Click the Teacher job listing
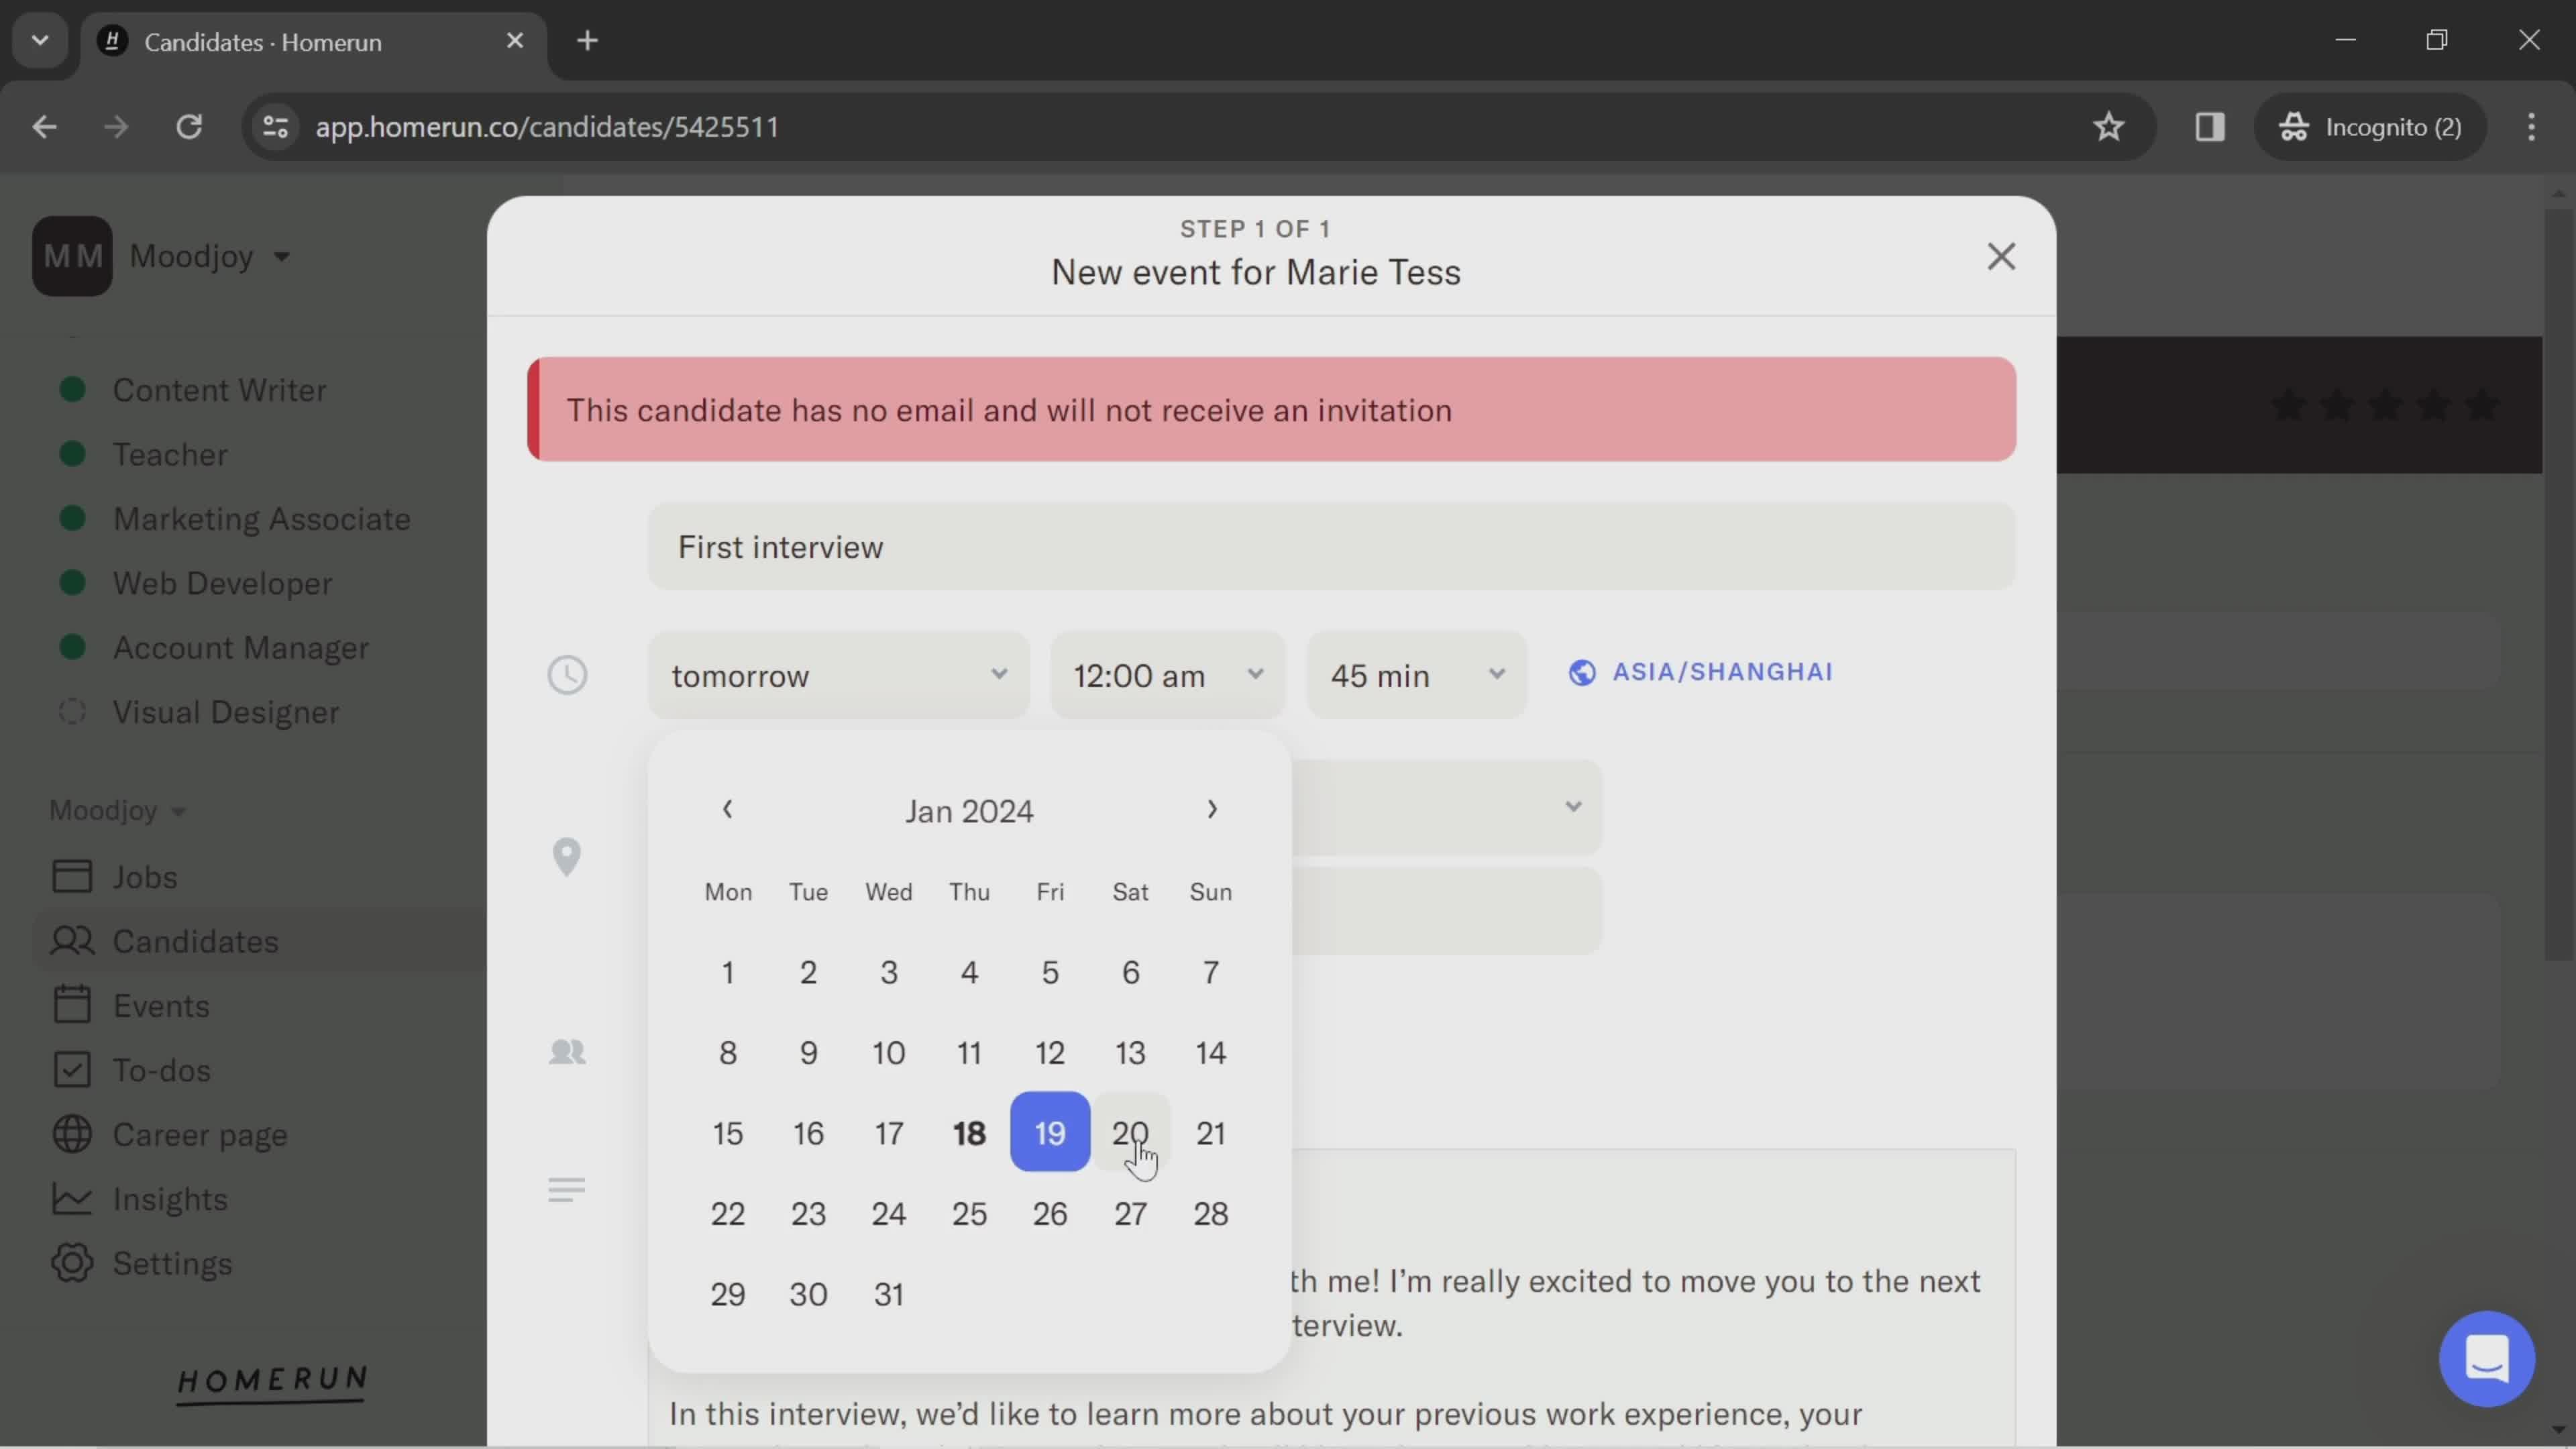This screenshot has height=1449, width=2576. (168, 455)
